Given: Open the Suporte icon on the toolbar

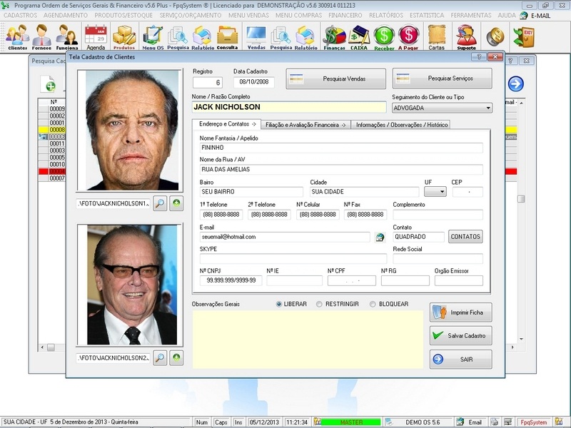Looking at the screenshot, I should pos(467,34).
